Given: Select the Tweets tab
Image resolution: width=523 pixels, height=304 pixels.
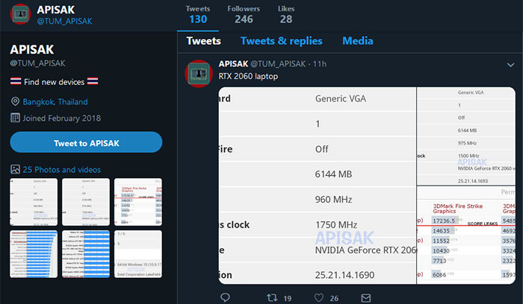Looking at the screenshot, I should point(203,41).
